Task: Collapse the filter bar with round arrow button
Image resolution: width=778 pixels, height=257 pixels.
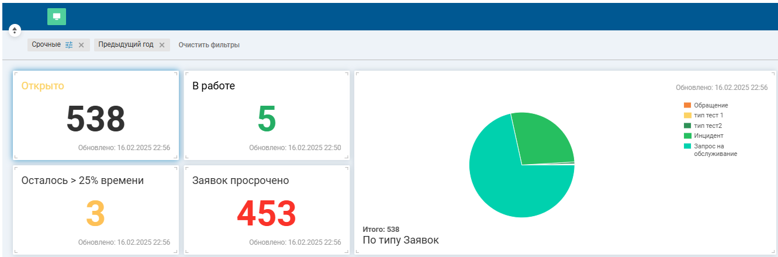Action: pyautogui.click(x=15, y=30)
